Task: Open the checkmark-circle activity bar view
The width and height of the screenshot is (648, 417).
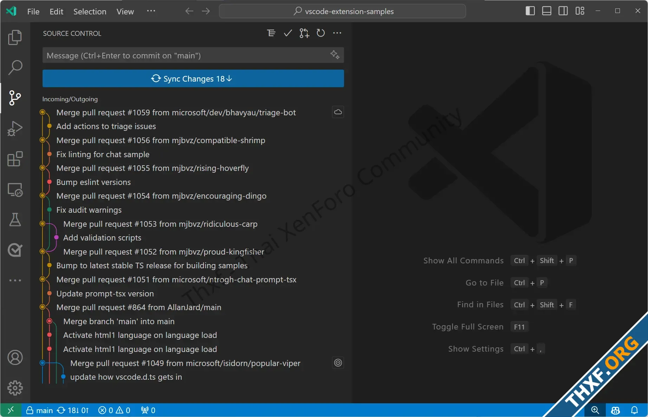Action: pyautogui.click(x=15, y=250)
